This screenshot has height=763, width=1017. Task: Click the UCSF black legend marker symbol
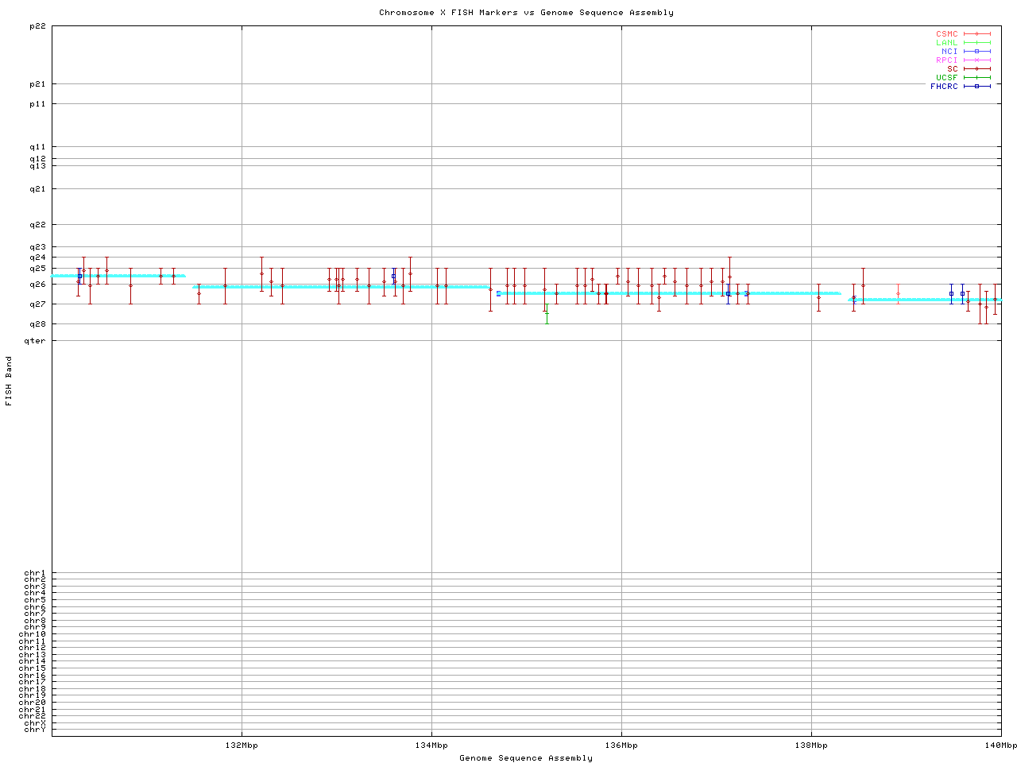click(x=976, y=78)
